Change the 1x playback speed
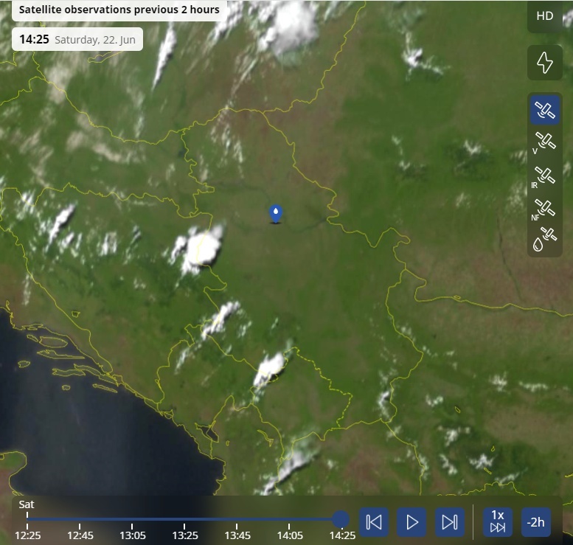The height and width of the screenshot is (545, 573). [x=498, y=522]
